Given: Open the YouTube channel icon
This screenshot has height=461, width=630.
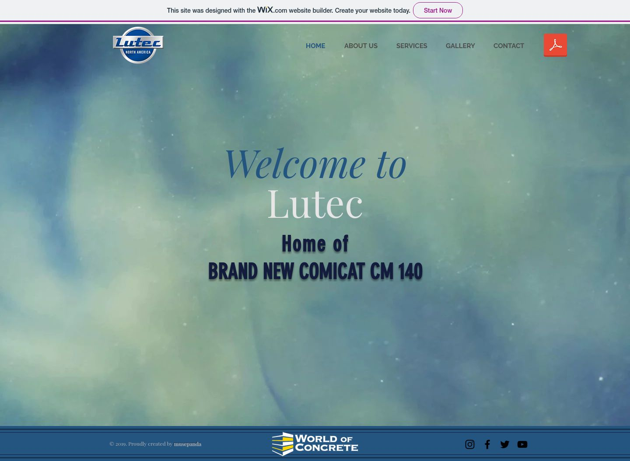Looking at the screenshot, I should 522,444.
